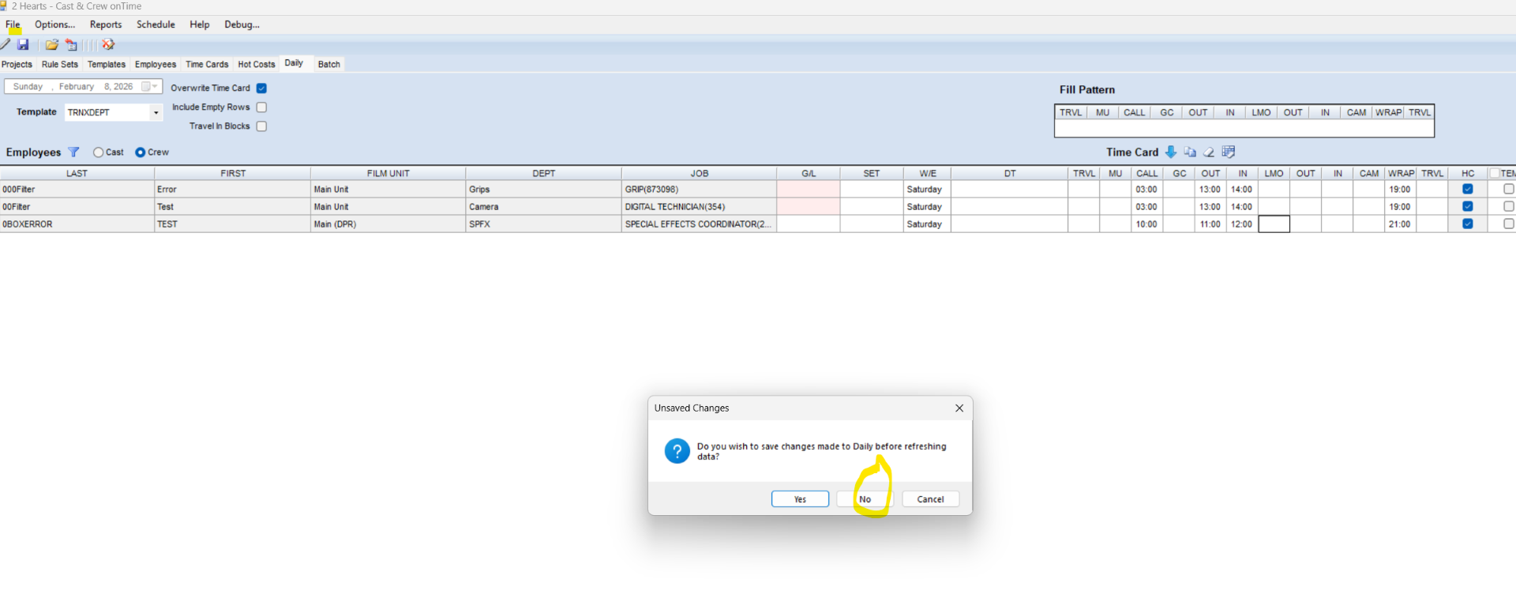
Task: Open the Template TRNXDEPT dropdown
Action: tap(156, 113)
